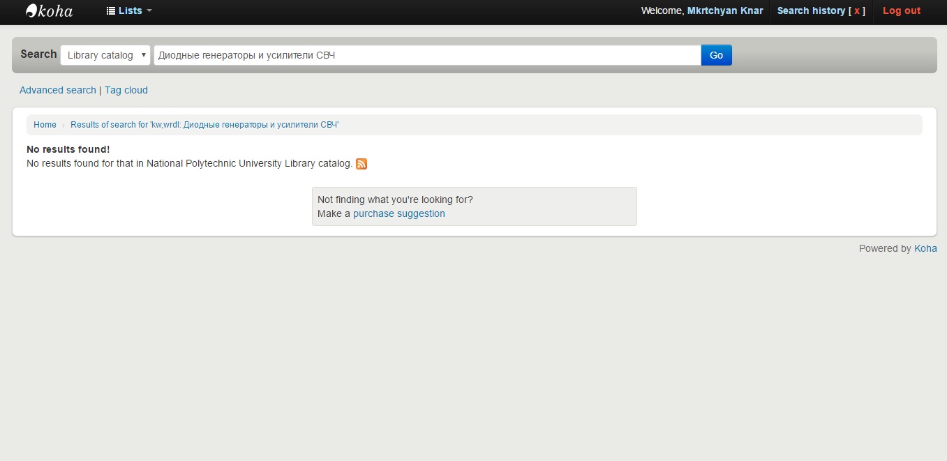The image size is (947, 461).
Task: Navigate to the Home breadcrumb
Action: click(x=45, y=125)
